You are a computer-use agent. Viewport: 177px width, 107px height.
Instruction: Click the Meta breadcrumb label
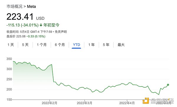coord(31,6)
